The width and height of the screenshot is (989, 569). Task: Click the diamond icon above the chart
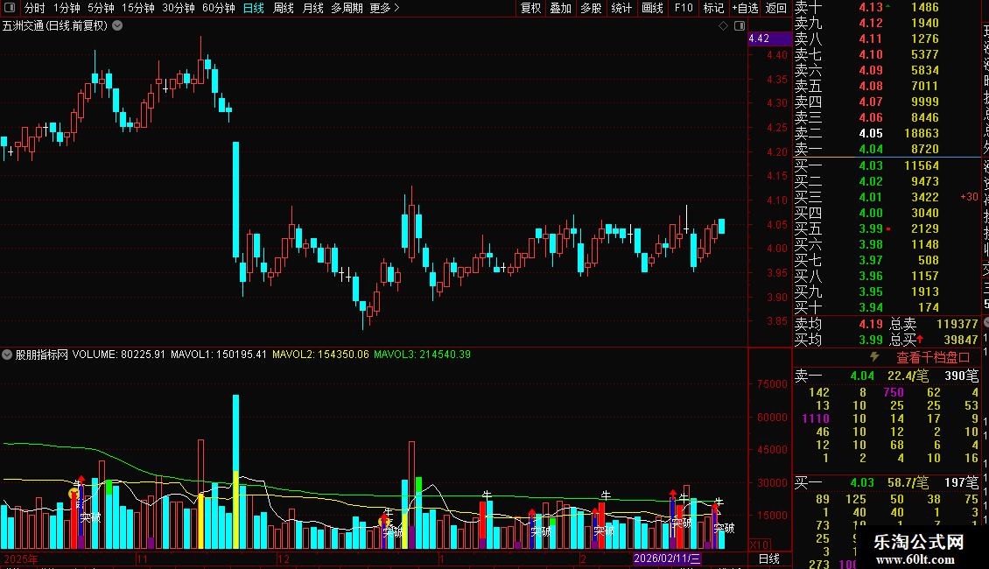pyautogui.click(x=724, y=26)
